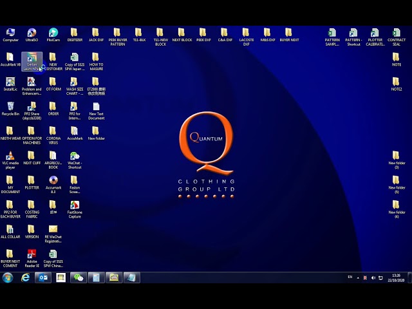Select the ORDER folder
This screenshot has width=412, height=309.
click(53, 109)
